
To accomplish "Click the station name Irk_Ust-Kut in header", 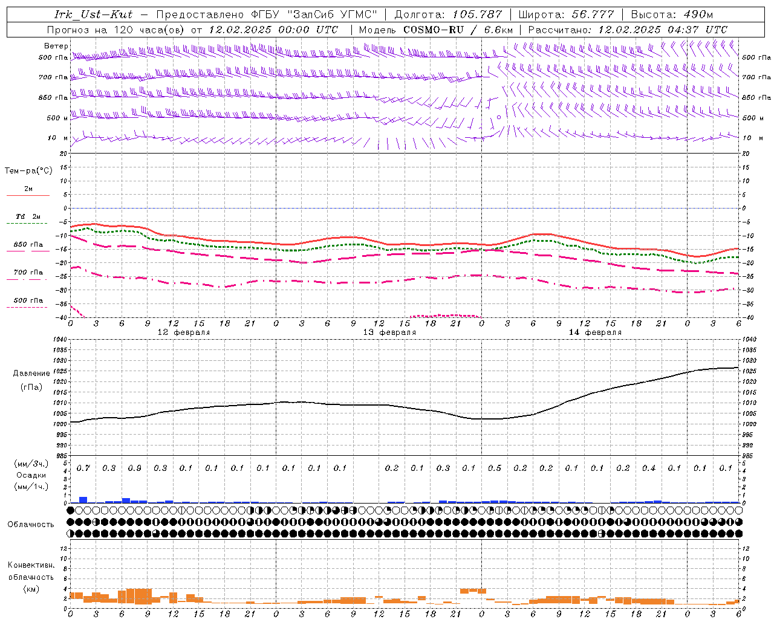I will [x=93, y=15].
